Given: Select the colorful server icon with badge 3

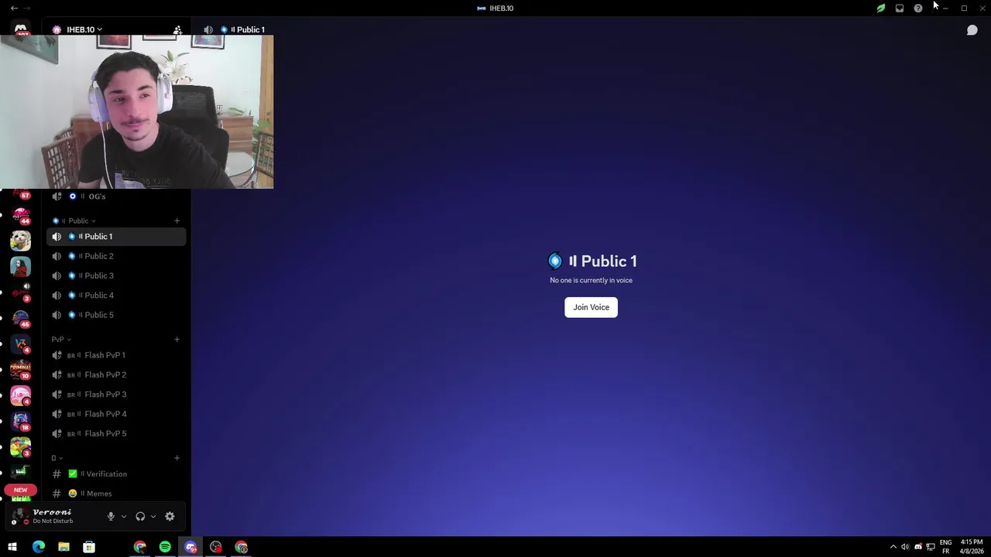Looking at the screenshot, I should point(21,447).
